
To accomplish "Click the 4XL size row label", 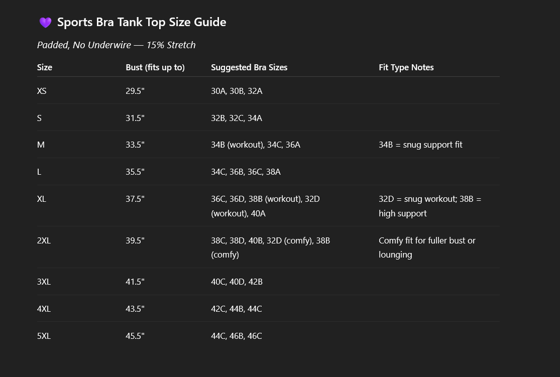I will click(44, 309).
